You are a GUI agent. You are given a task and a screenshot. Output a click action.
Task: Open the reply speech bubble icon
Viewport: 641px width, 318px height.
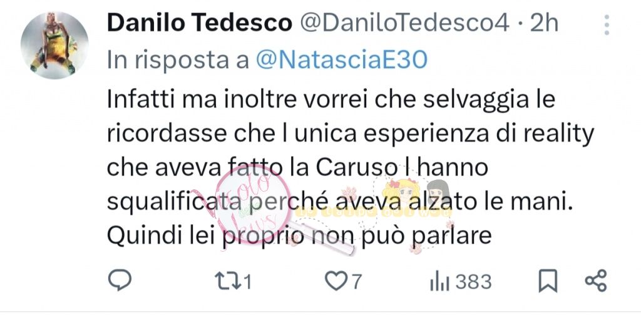coord(120,280)
